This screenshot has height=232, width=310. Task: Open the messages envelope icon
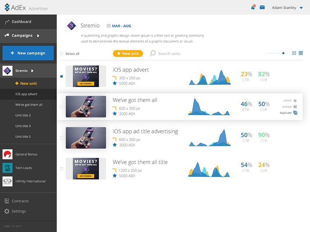tap(262, 7)
